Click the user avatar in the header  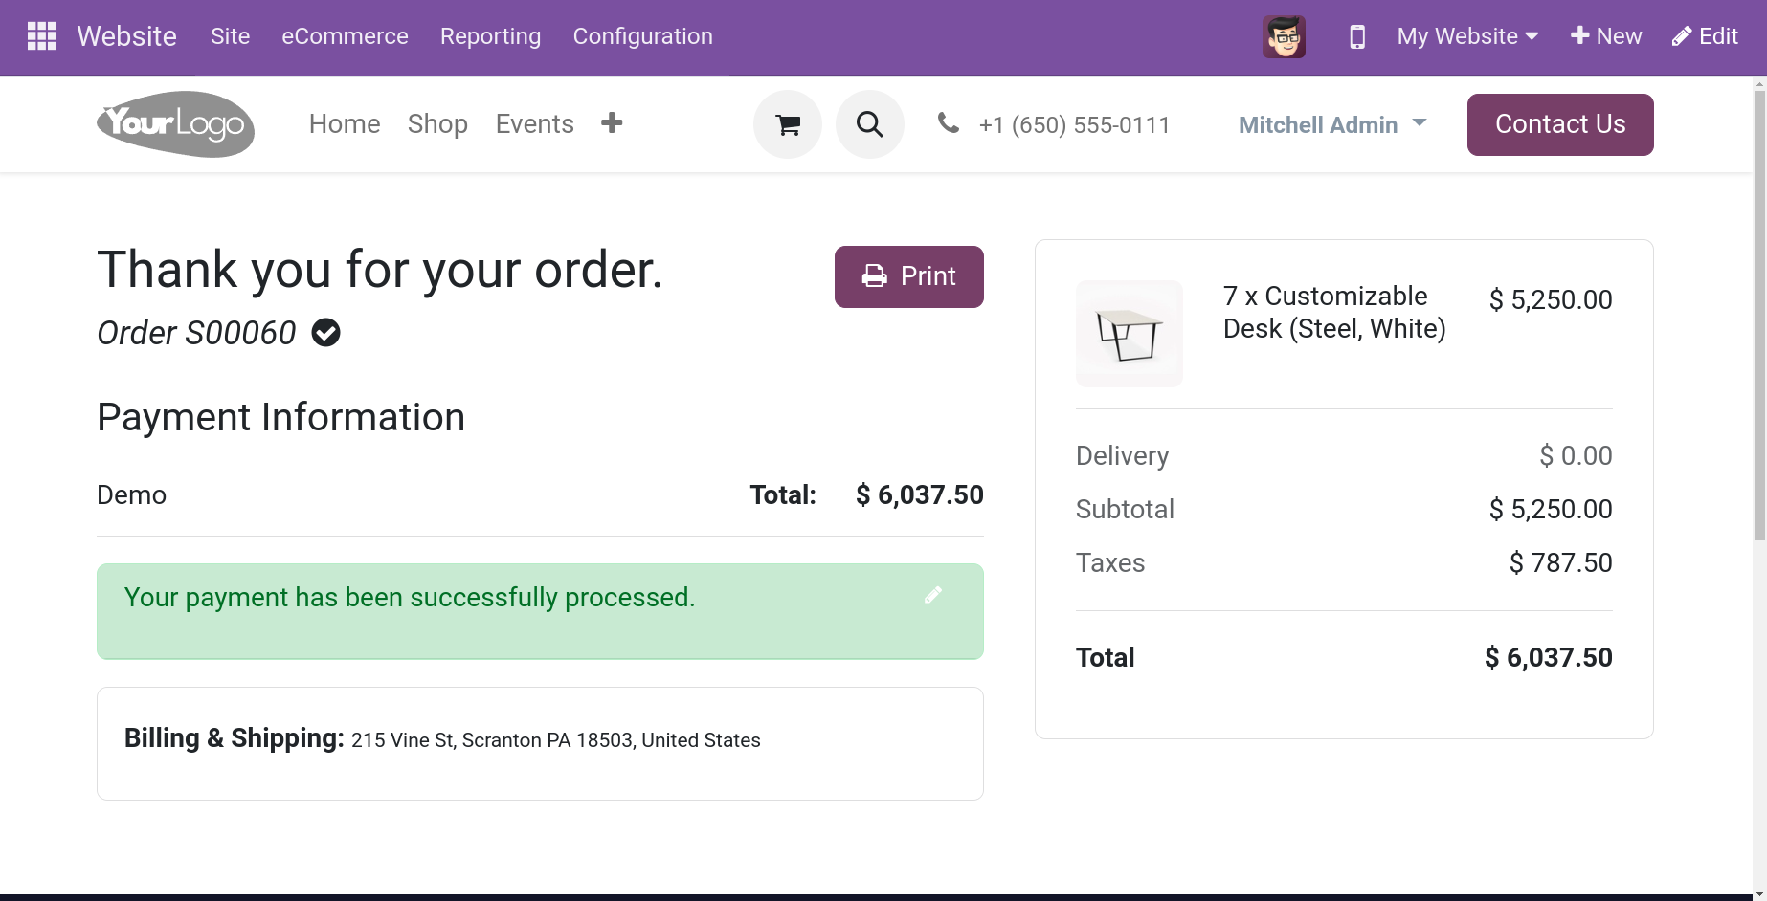[x=1285, y=36]
